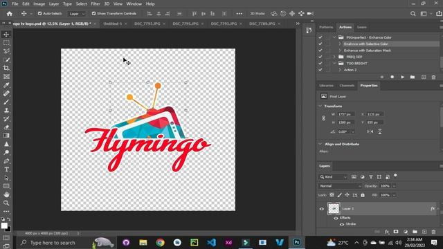
Task: Open the Filter menu
Action: tap(96, 4)
